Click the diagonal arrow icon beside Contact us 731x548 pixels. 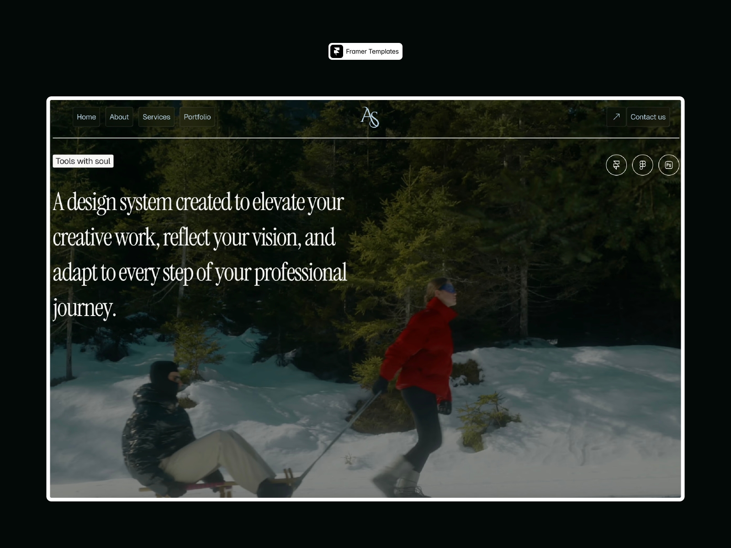(x=616, y=117)
